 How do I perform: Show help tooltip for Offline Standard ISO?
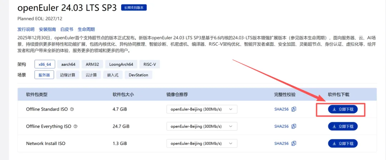(x=72, y=109)
